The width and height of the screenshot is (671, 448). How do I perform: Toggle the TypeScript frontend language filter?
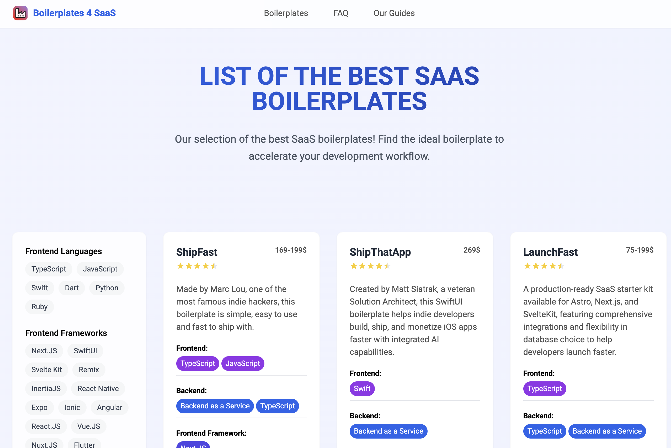tap(49, 269)
